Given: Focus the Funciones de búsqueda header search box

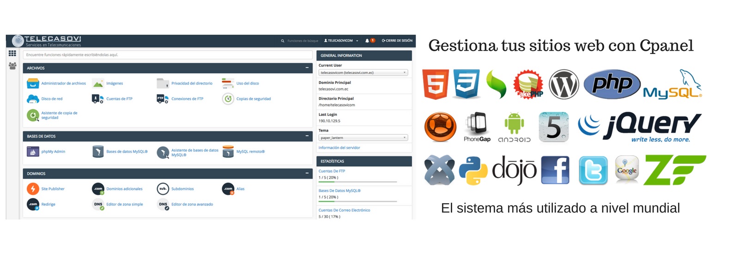Looking at the screenshot, I should click(x=303, y=41).
